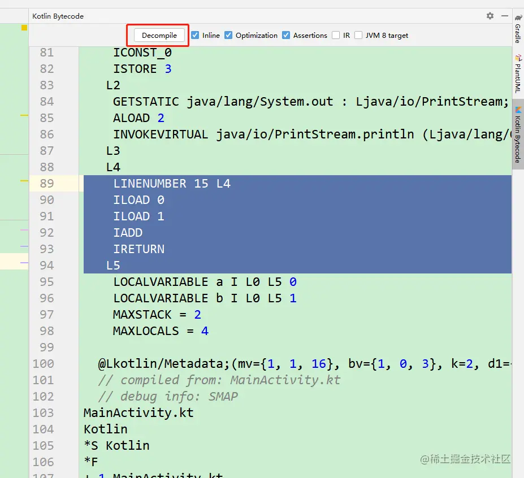This screenshot has height=478, width=524.
Task: Click the MAXLOCALS = 4 line
Action: tap(161, 331)
